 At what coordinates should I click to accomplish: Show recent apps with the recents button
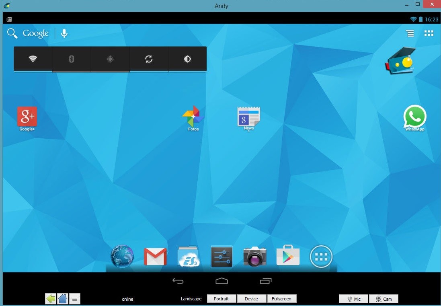[x=265, y=281]
